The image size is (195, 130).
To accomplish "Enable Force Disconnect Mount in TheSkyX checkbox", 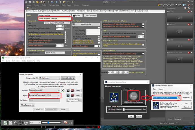I will [x=143, y=45].
